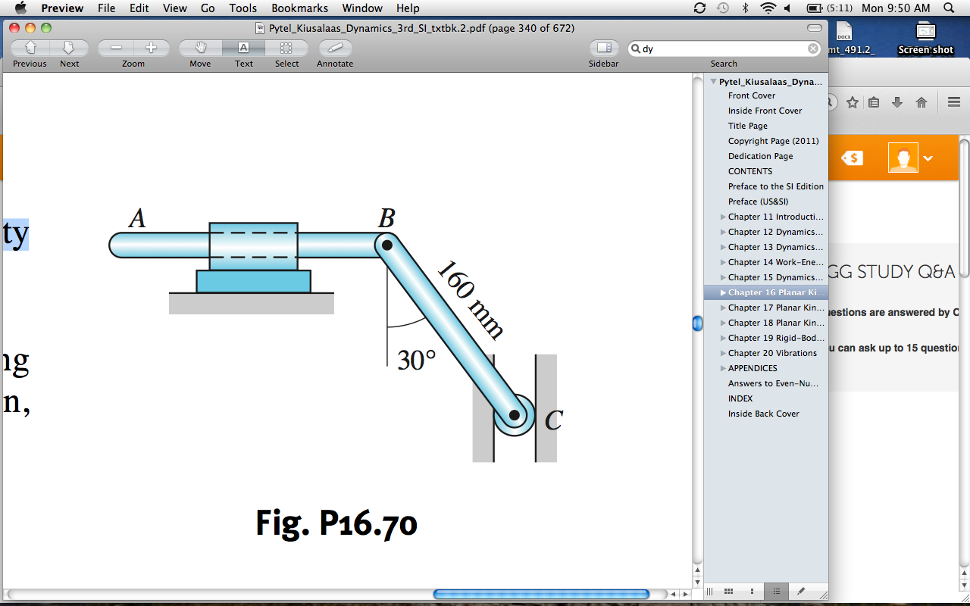Screen dimensions: 970x606
Task: Clear the 'dy' text in the search field
Action: point(812,47)
